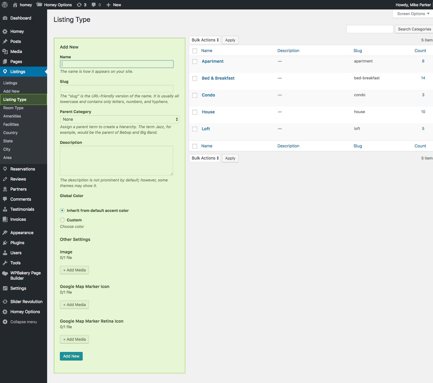Click the Testimonials icon in sidebar
Screen dimensions: 433x383
click(5, 209)
